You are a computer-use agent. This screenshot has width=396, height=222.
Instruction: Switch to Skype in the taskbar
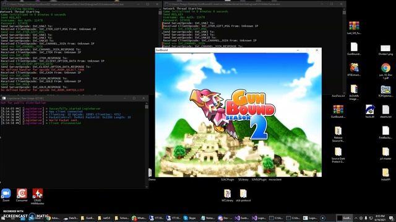click(x=190, y=218)
